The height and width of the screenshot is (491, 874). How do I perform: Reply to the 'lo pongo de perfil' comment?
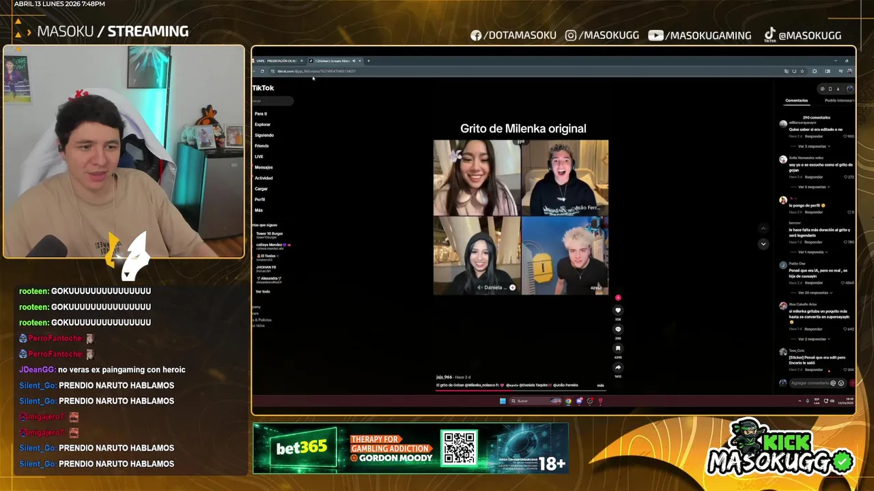(x=813, y=212)
